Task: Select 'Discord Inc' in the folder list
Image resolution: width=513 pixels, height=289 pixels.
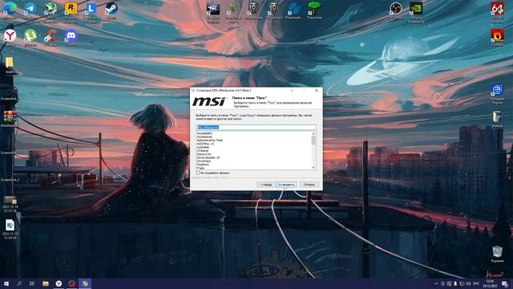Action: pos(204,154)
